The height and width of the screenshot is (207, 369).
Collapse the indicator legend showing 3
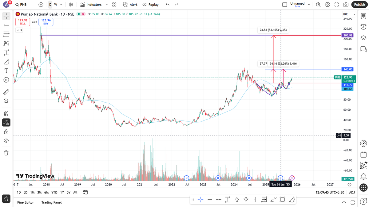(x=19, y=30)
